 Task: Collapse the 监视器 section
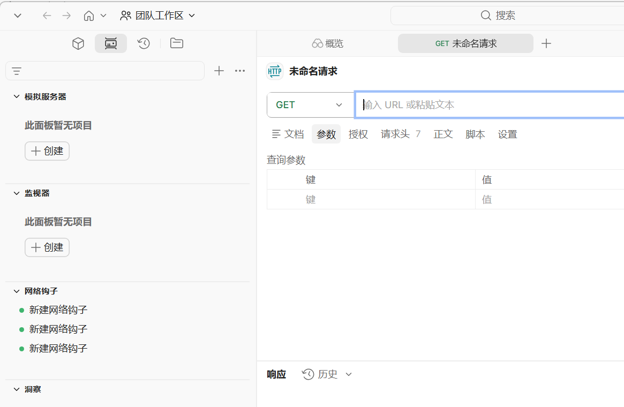click(16, 193)
